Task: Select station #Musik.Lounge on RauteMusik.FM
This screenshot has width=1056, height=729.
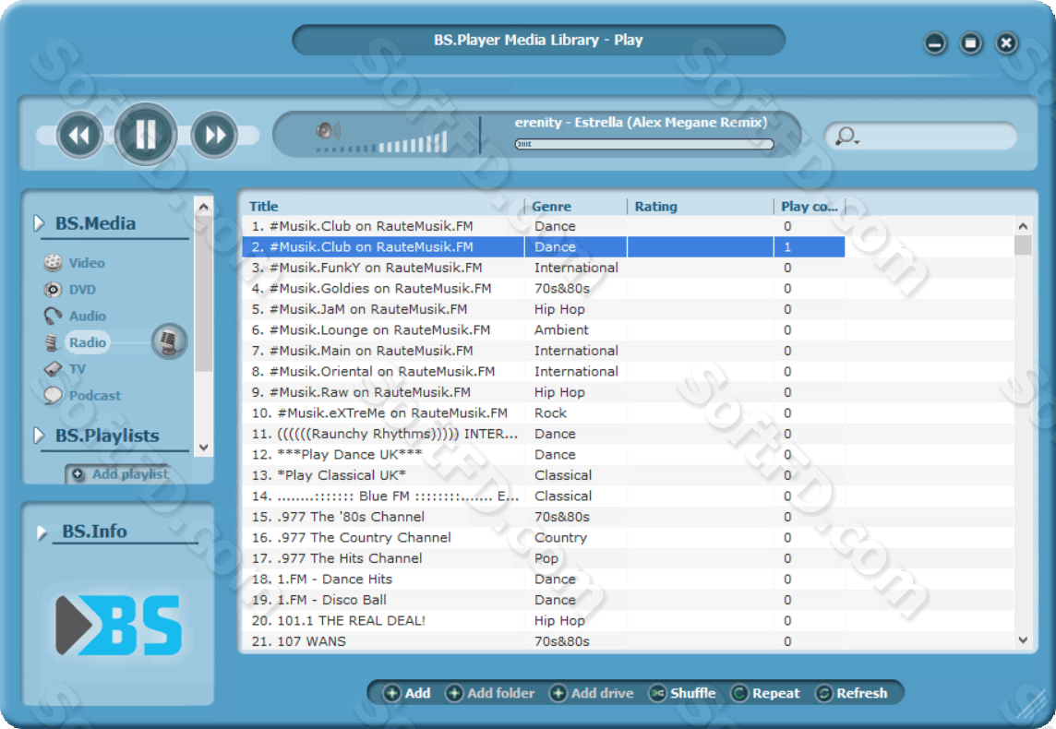Action: (x=544, y=329)
